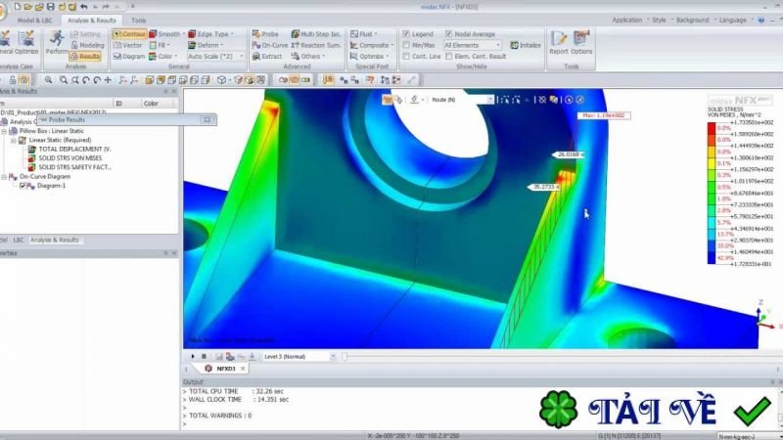This screenshot has height=440, width=783.
Task: Open the Others dropdown in Advanced group
Action: [308, 57]
